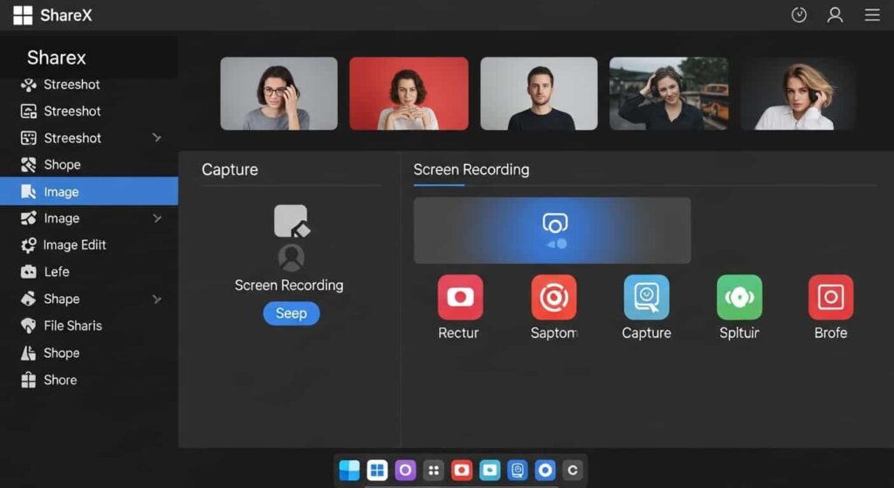The height and width of the screenshot is (488, 894).
Task: Click the ShareX logo in title bar
Action: pyautogui.click(x=23, y=16)
